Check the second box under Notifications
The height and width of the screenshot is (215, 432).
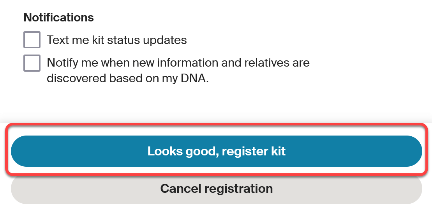32,63
